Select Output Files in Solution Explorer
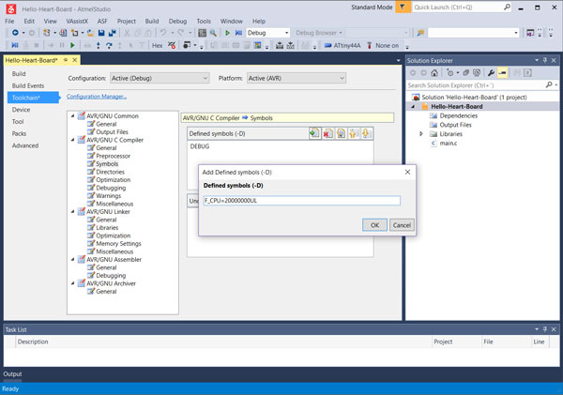This screenshot has height=395, width=563. pyautogui.click(x=455, y=125)
